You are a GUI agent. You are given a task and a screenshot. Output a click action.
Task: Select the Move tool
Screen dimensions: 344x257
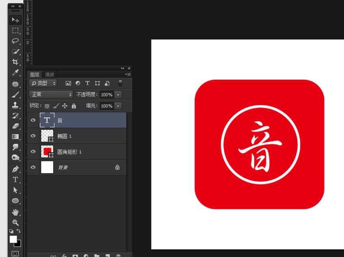(x=15, y=20)
